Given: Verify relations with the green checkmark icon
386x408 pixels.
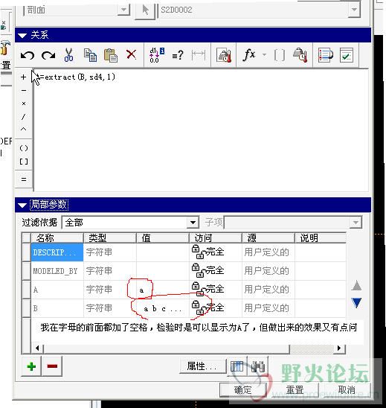Looking at the screenshot, I should tap(347, 55).
